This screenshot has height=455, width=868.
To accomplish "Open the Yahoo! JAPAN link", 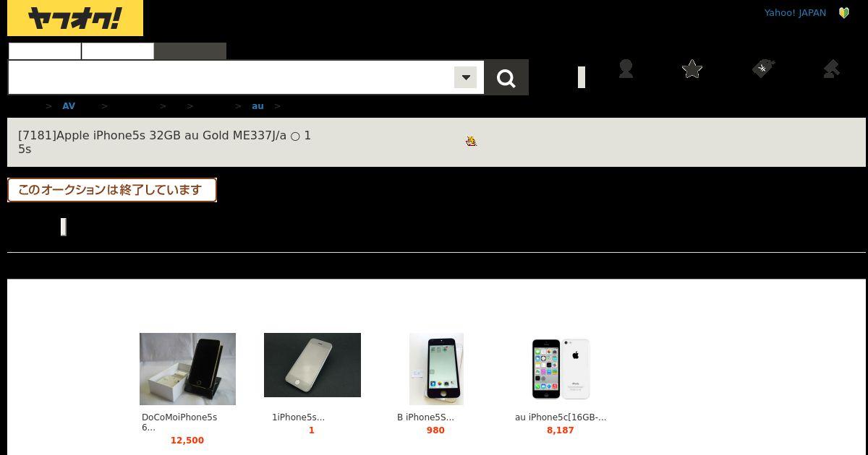I will [x=795, y=12].
